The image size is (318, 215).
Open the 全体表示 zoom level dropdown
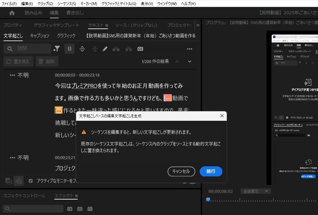pos(255,191)
